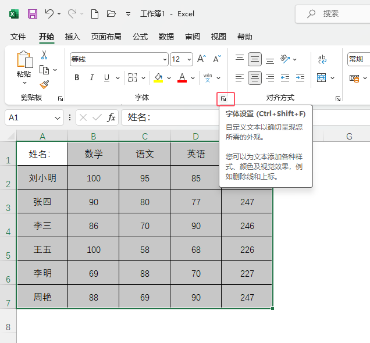Click the Select All corner triangle
Image resolution: width=370 pixels, height=343 pixels.
tap(11, 136)
